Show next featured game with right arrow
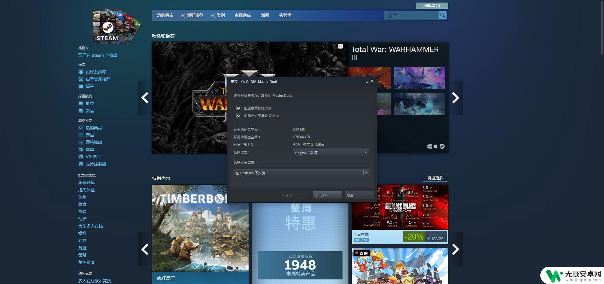 [456, 98]
